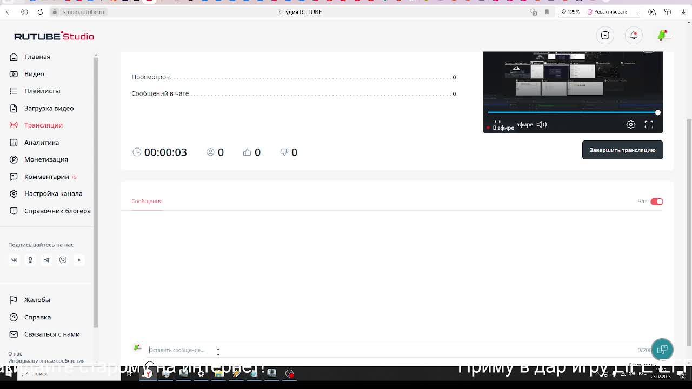
Task: Open player settings gear icon
Action: click(x=631, y=125)
